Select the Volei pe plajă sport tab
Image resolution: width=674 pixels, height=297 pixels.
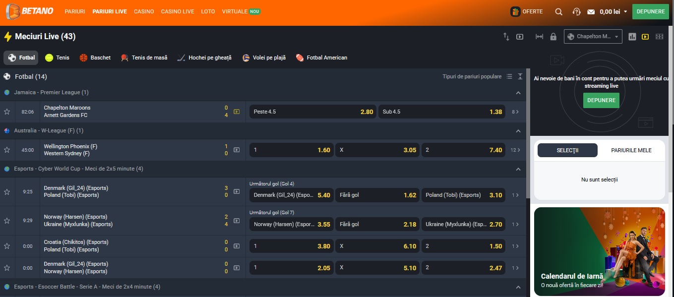pos(264,58)
